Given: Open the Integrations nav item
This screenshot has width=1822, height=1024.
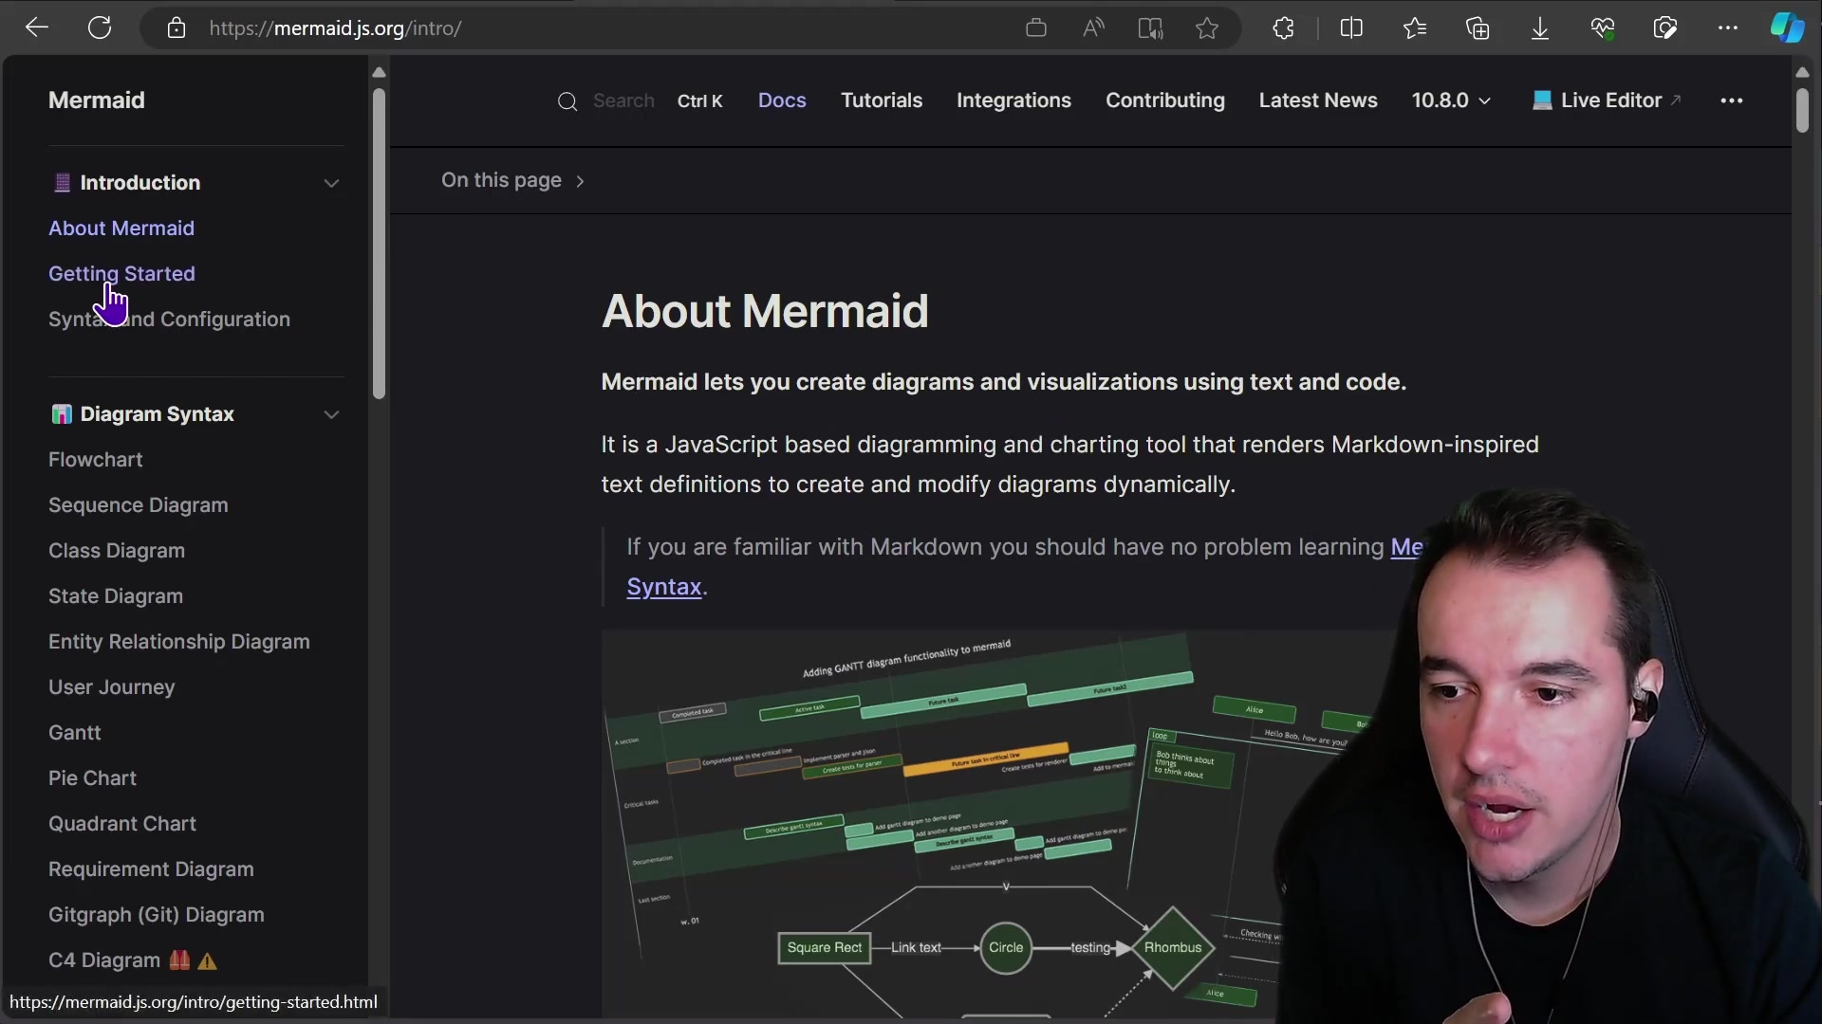Looking at the screenshot, I should coord(1013,101).
